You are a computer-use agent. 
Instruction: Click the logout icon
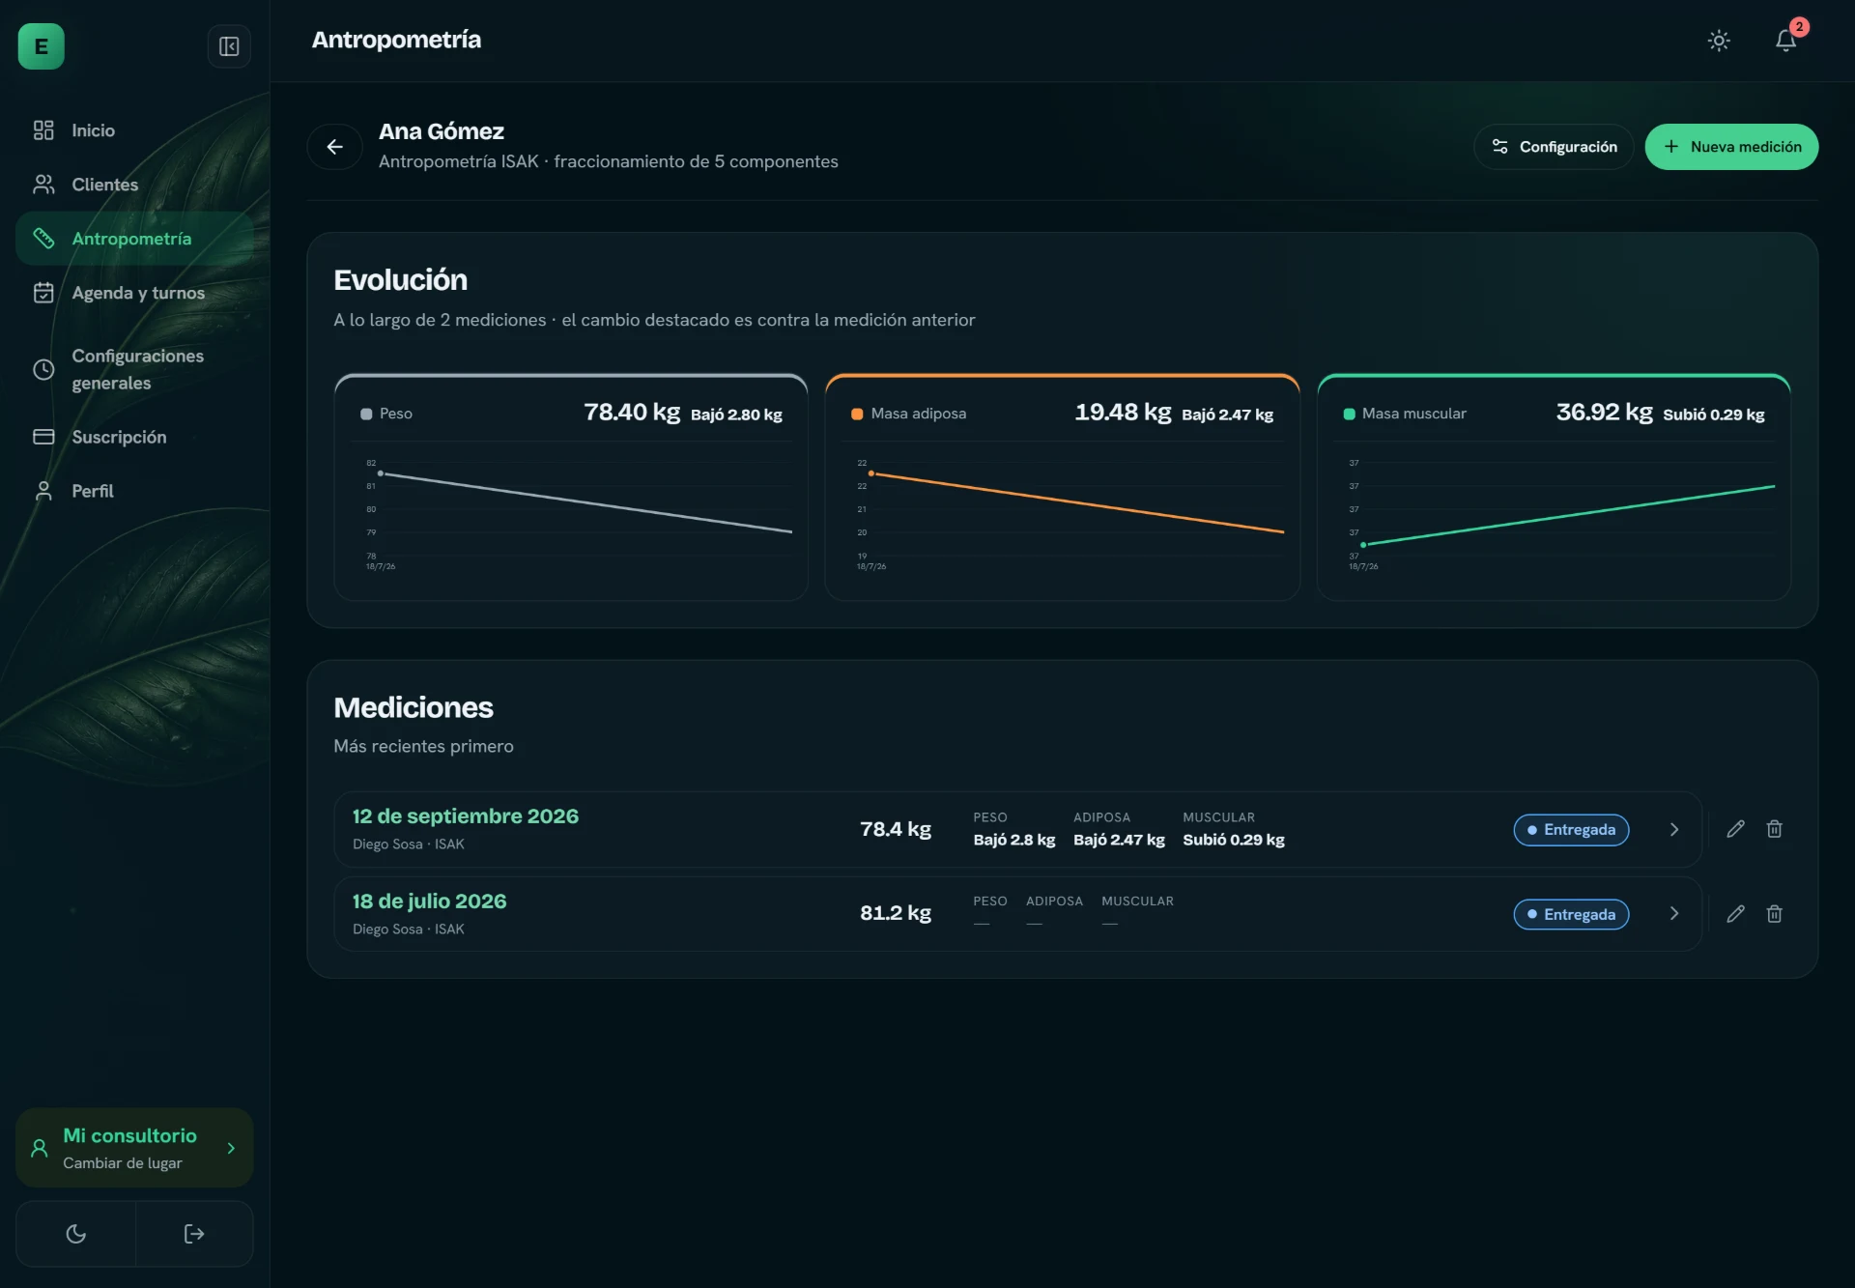(194, 1234)
